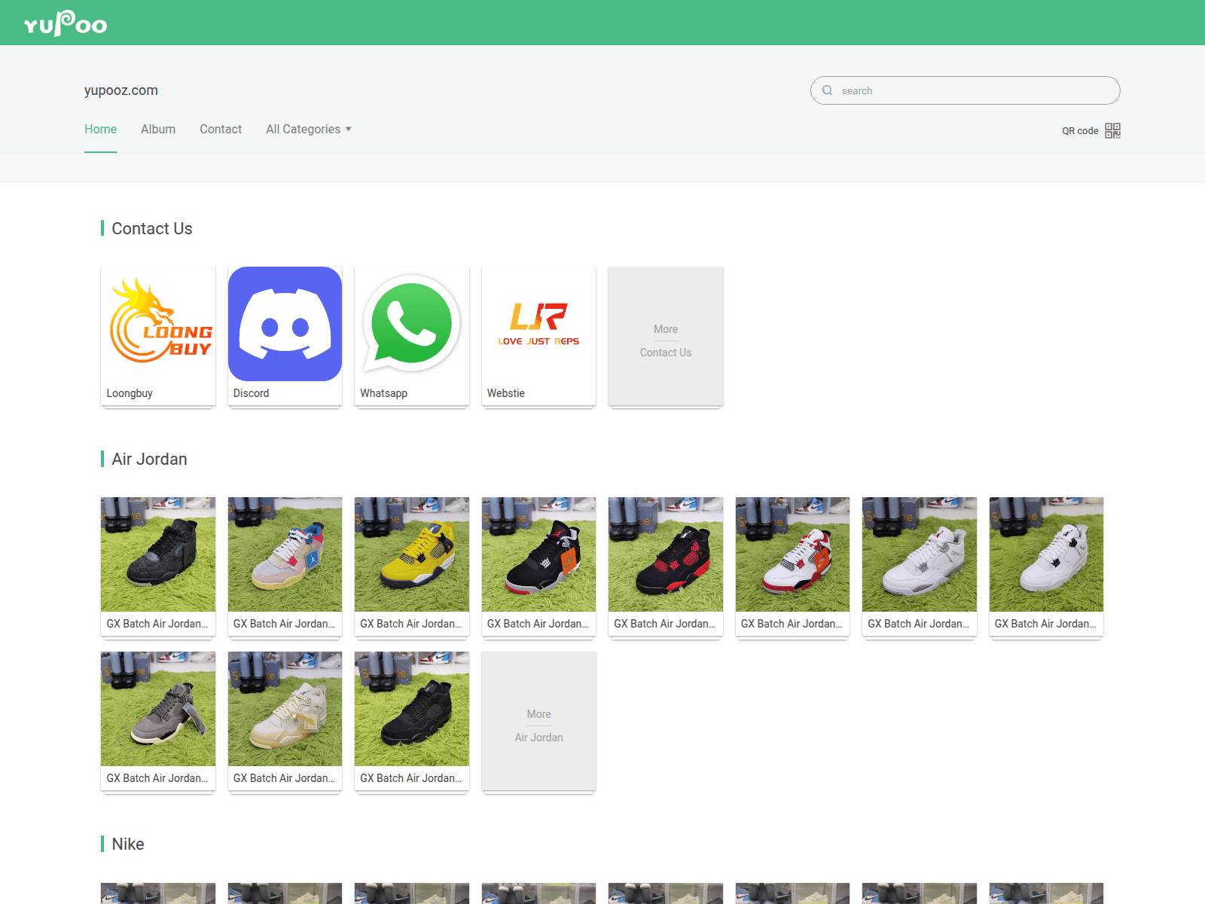Click the Contact Us section heading

(x=152, y=228)
